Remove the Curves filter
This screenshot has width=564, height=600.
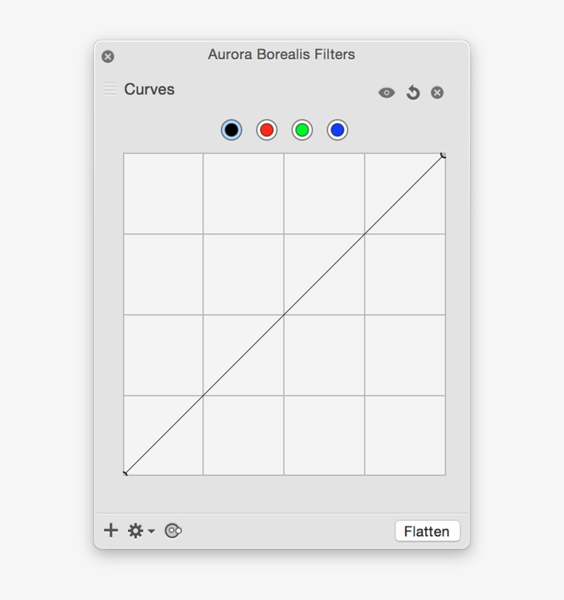coord(437,92)
